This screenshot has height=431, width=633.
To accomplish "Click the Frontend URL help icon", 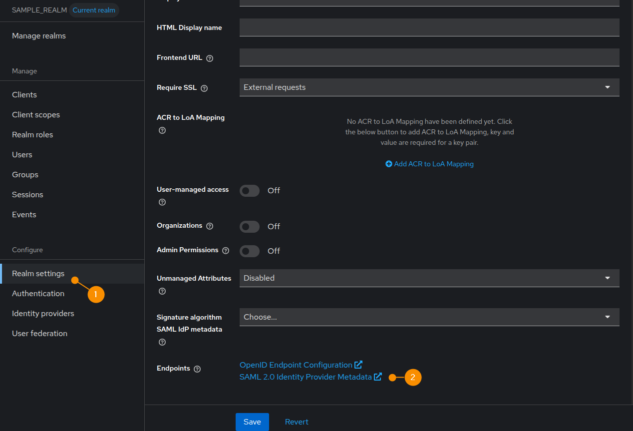I will tap(210, 58).
